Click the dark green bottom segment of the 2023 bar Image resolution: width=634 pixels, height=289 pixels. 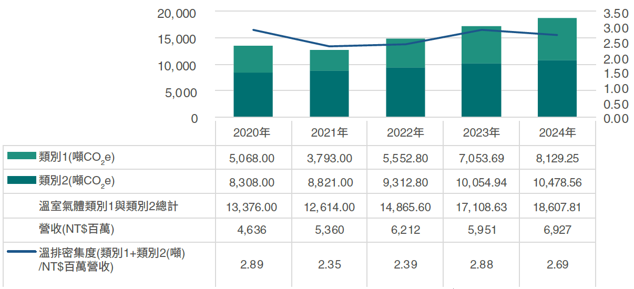481,90
